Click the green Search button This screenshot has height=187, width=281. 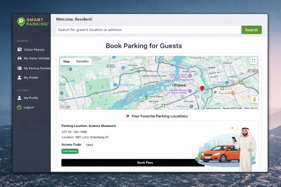coord(251,30)
